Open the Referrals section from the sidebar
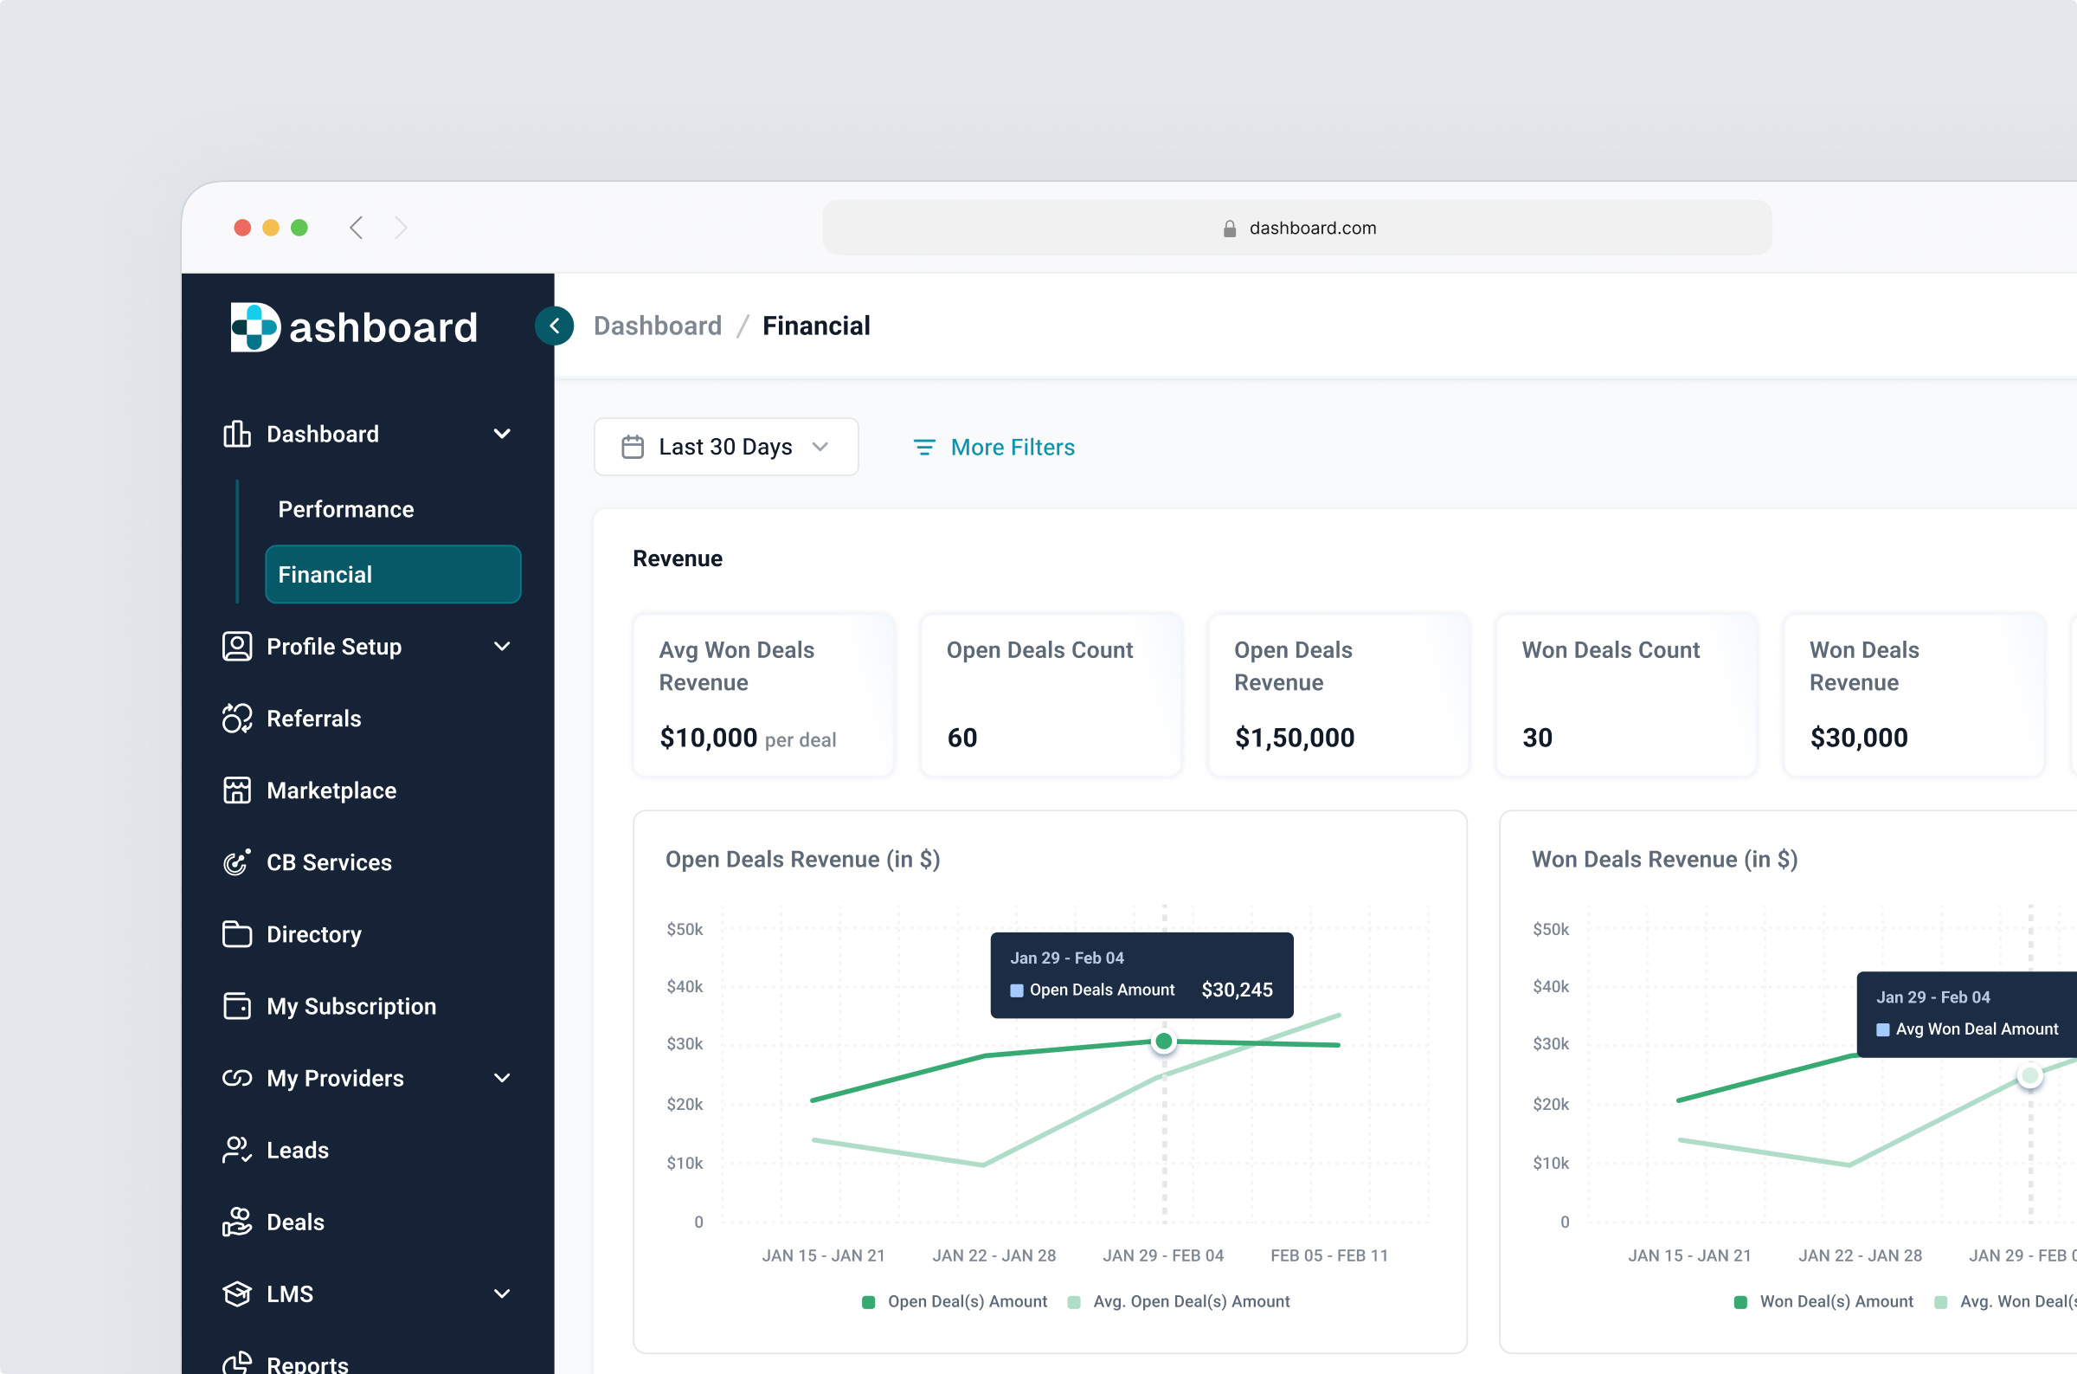The width and height of the screenshot is (2077, 1374). (236, 718)
